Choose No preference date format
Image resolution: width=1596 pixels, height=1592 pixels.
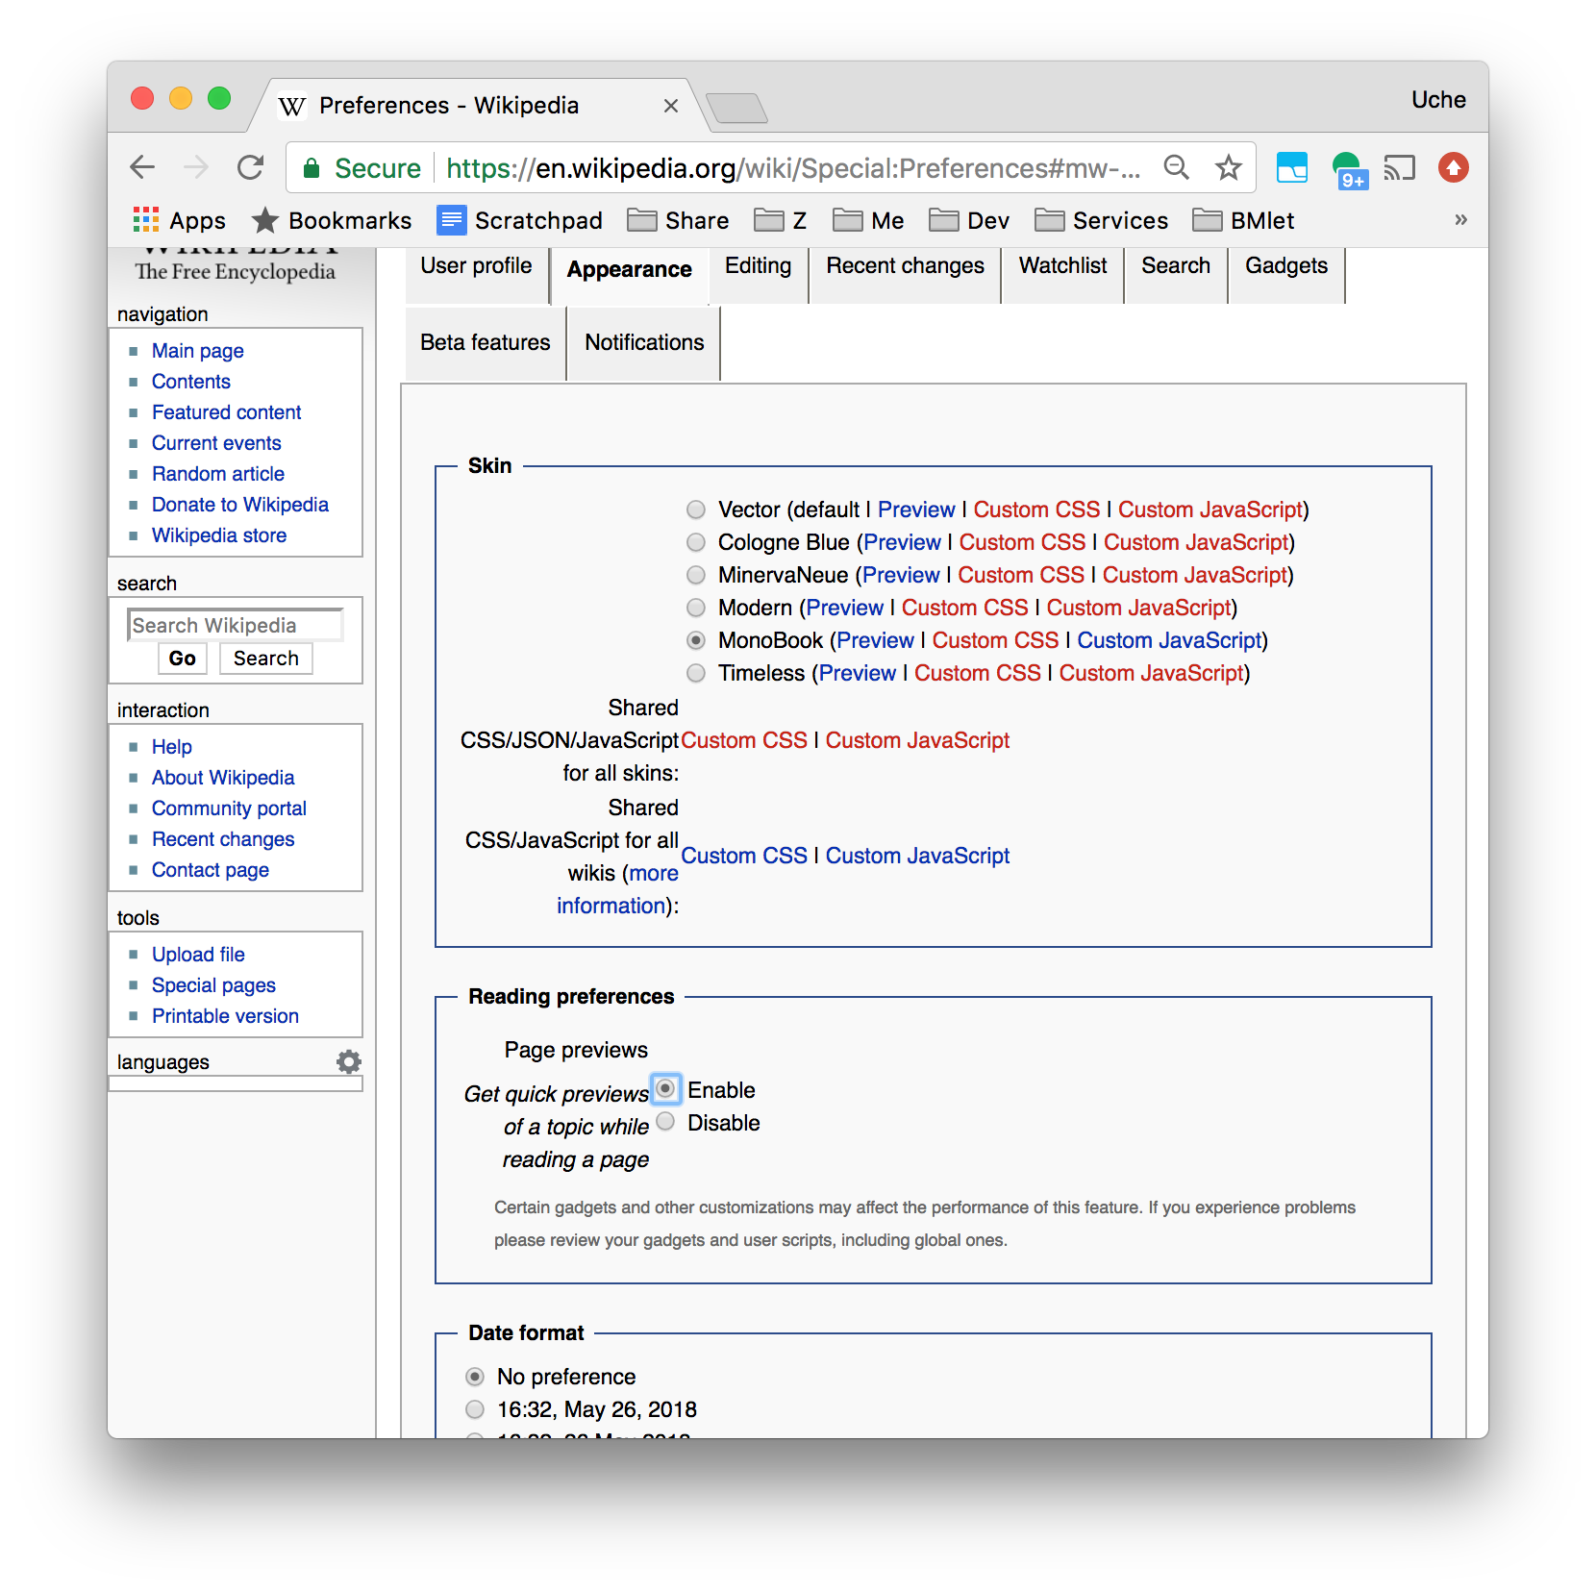click(474, 1377)
